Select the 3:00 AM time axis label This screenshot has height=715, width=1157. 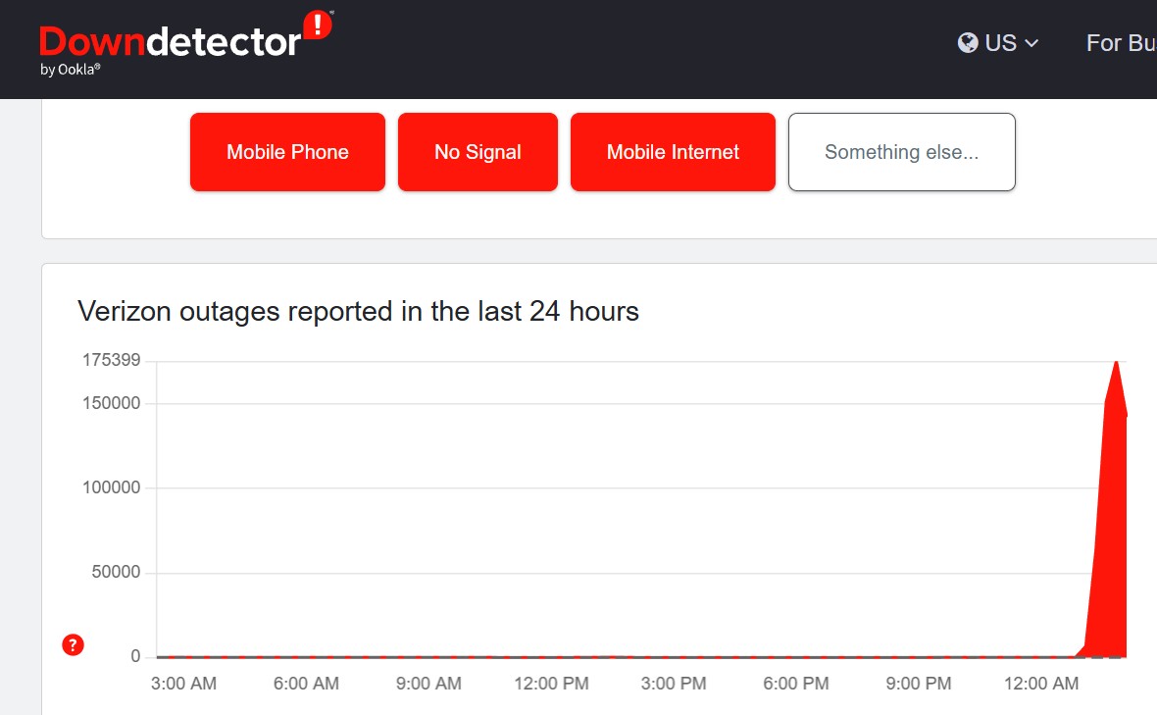183,684
